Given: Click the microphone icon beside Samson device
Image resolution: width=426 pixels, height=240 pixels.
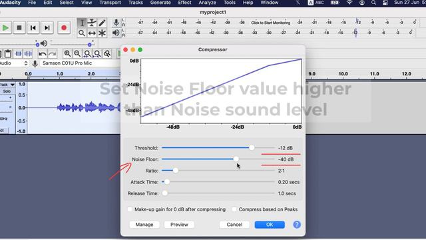Looking at the screenshot, I should [x=35, y=63].
